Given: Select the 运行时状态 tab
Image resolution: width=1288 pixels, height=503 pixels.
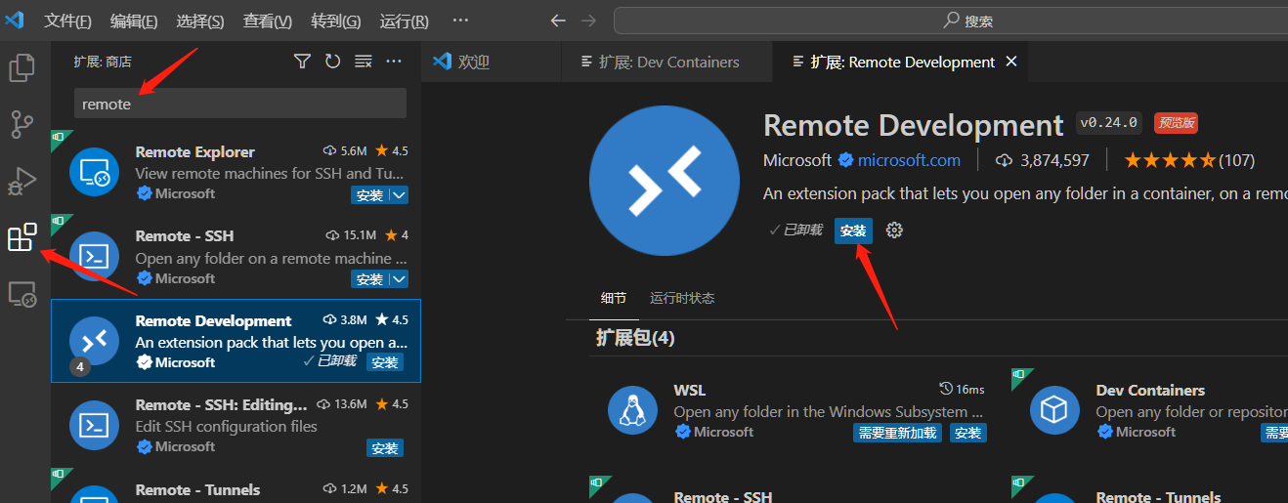Looking at the screenshot, I should (x=682, y=298).
